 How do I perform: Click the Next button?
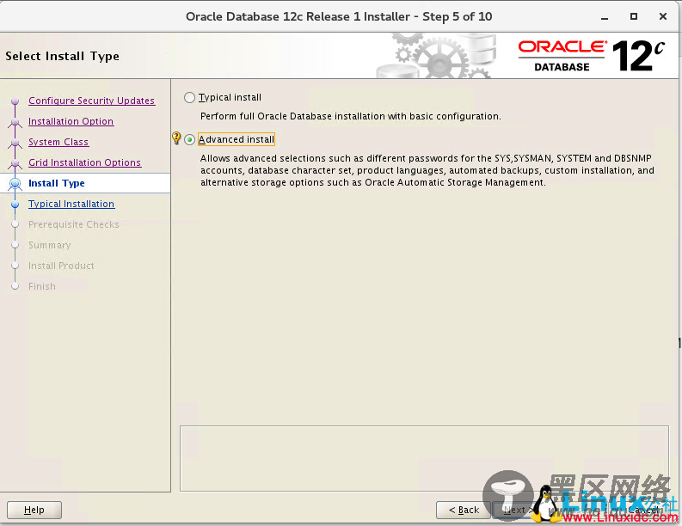coord(517,510)
